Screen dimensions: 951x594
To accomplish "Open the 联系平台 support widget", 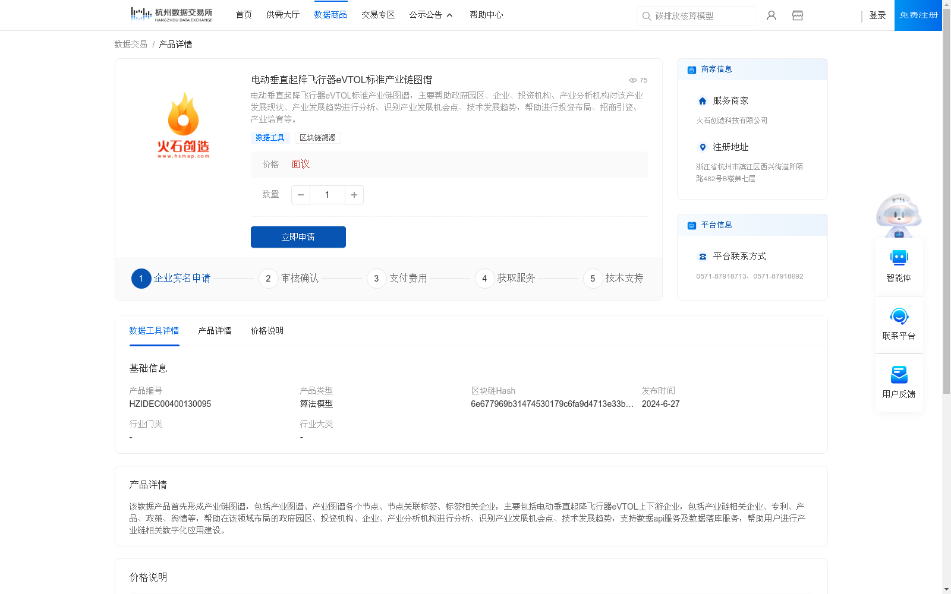I will point(899,324).
